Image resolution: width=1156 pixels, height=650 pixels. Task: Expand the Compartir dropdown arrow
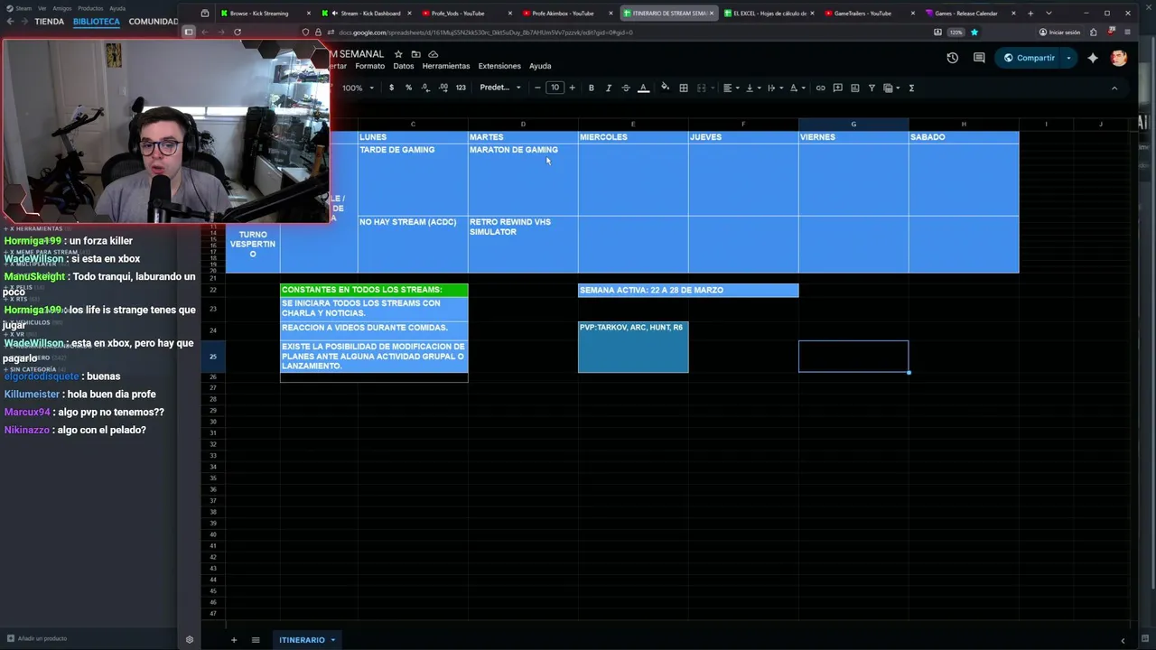point(1068,58)
